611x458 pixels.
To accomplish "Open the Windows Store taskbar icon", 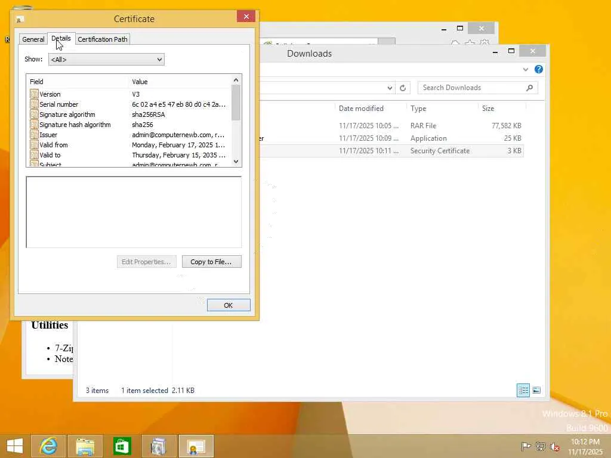I will (x=122, y=446).
